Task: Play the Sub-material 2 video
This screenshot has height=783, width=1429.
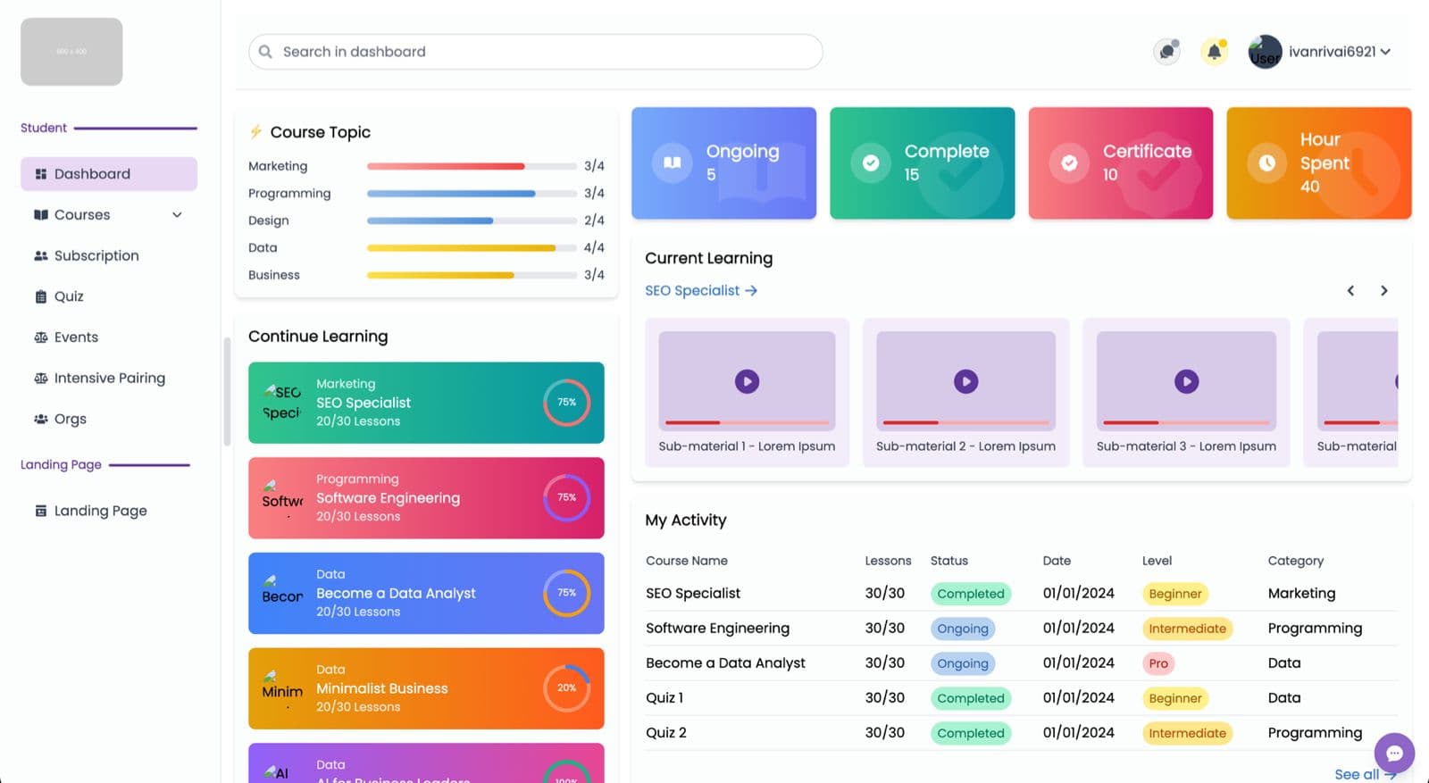Action: click(x=965, y=382)
